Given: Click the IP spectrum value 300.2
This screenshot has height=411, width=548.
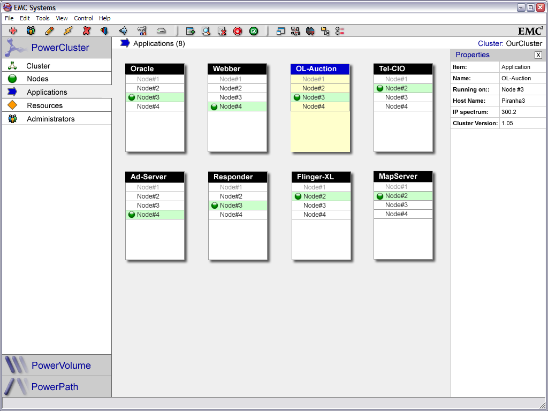Looking at the screenshot, I should (509, 112).
